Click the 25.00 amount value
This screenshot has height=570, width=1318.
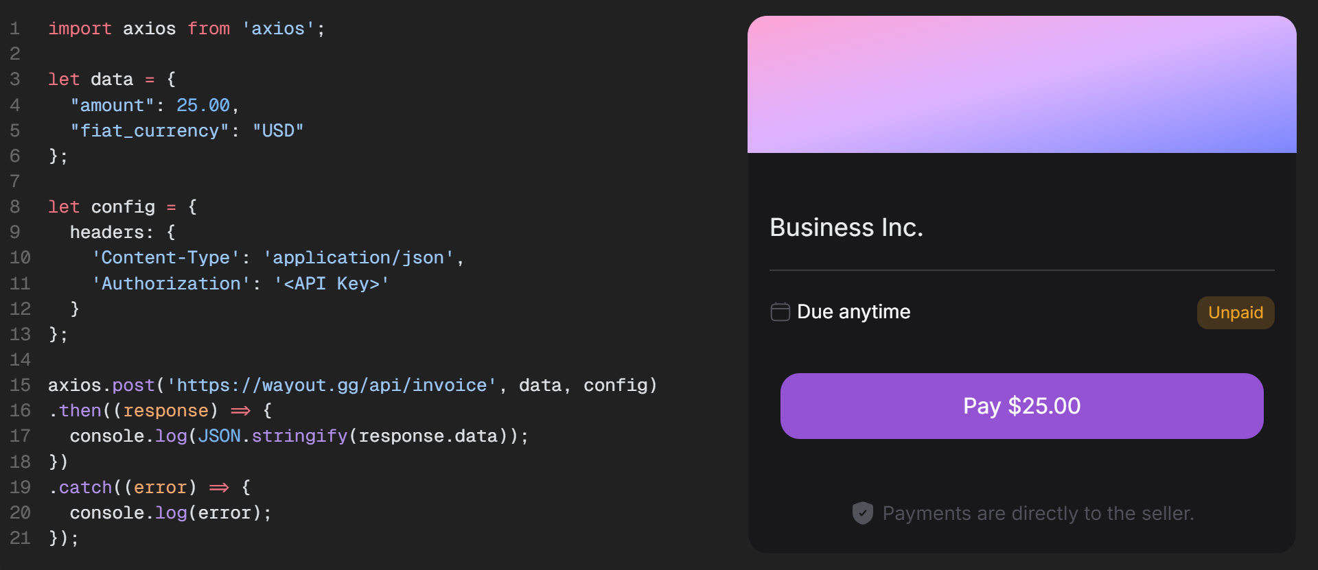tap(203, 106)
